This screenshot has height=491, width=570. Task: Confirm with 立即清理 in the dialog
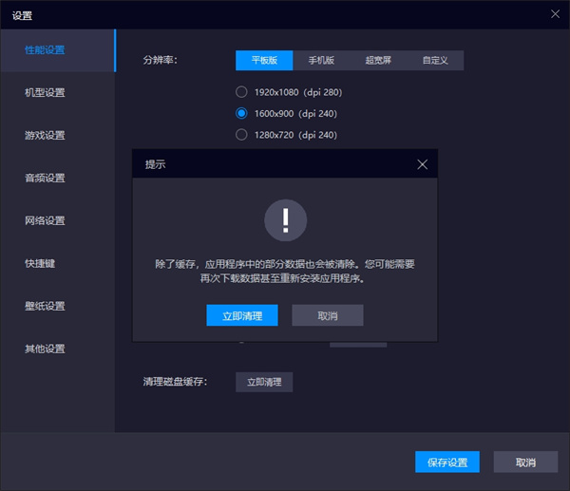[x=242, y=315]
